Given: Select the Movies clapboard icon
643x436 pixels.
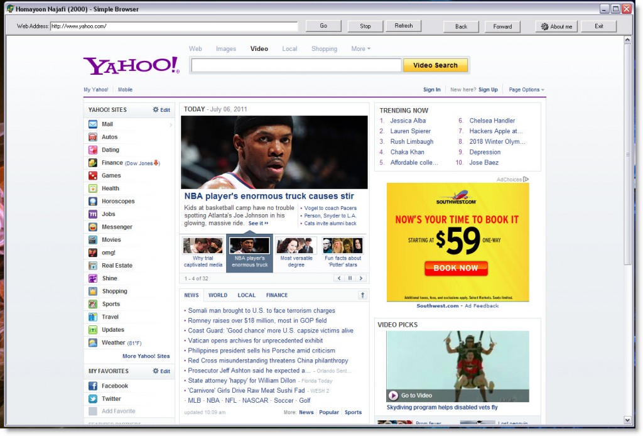Looking at the screenshot, I should click(x=93, y=240).
